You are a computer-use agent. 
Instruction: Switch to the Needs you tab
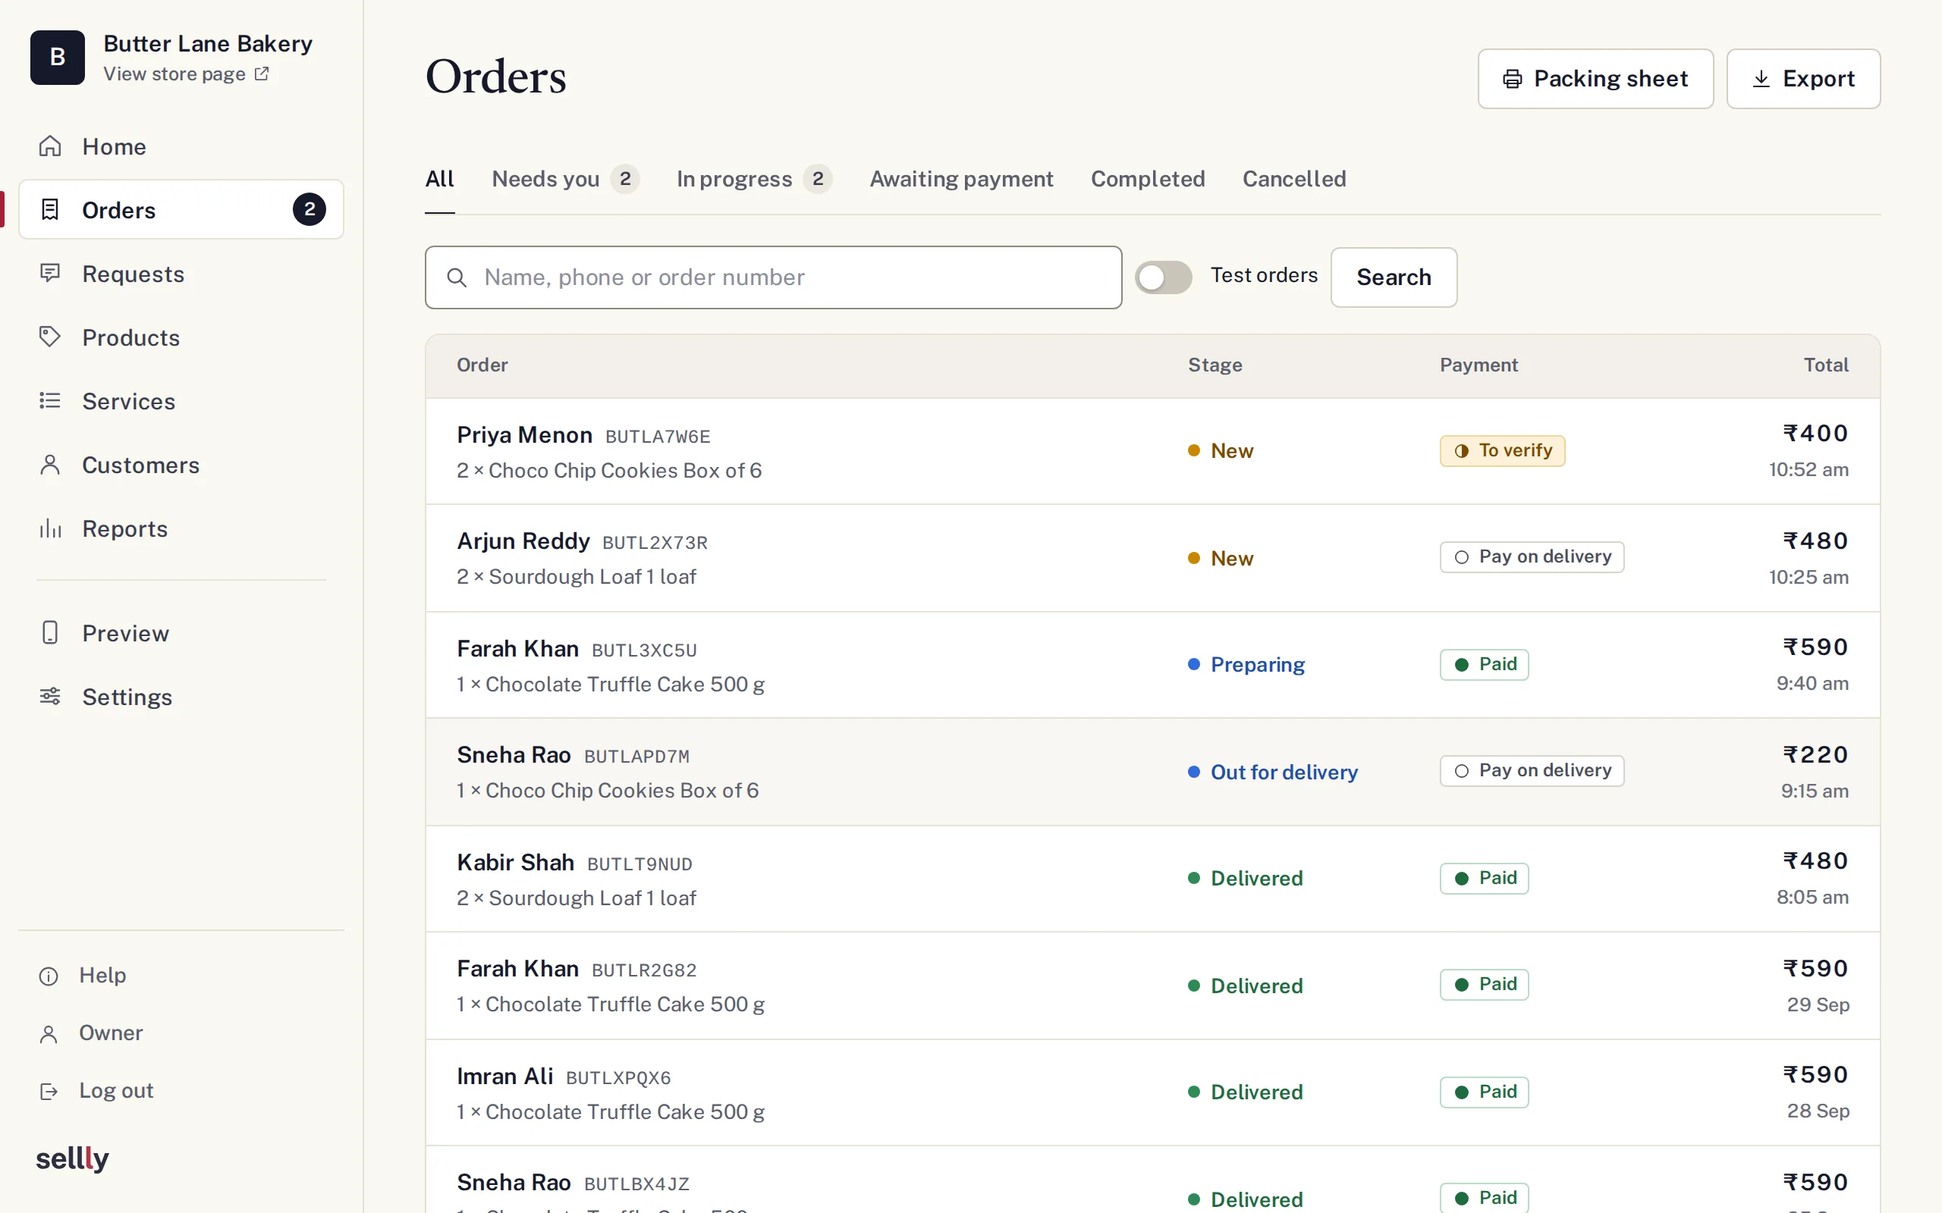[x=565, y=179]
